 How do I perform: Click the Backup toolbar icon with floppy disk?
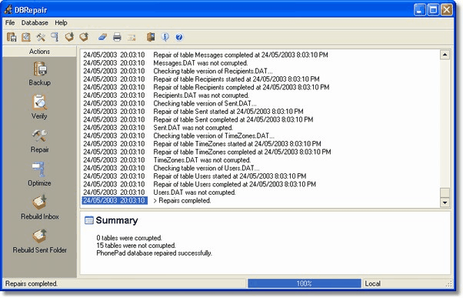click(x=12, y=37)
